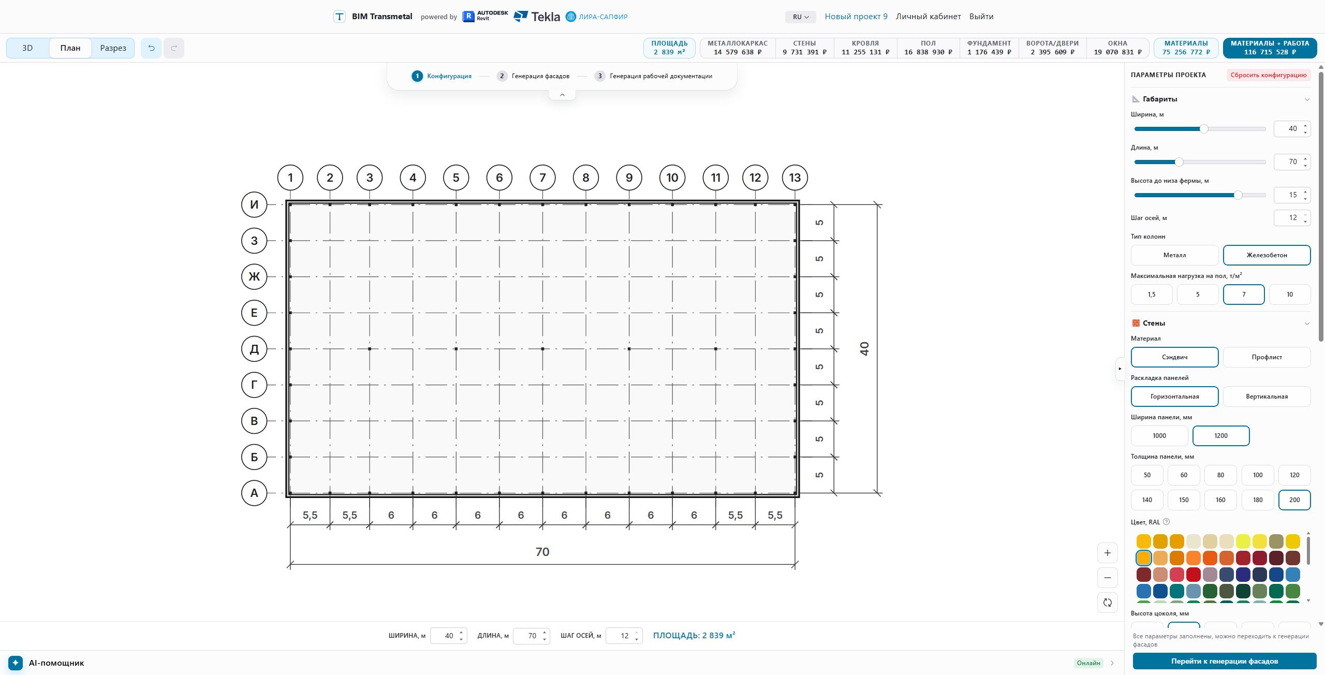Screen dimensions: 1325x675
Task: Click the RAL color help question icon
Action: [1166, 522]
